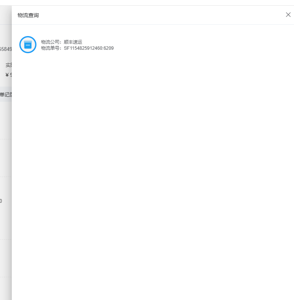Viewport: 294px width, 300px height.
Task: Close the 物流查询 drawer panel
Action: pos(288,15)
